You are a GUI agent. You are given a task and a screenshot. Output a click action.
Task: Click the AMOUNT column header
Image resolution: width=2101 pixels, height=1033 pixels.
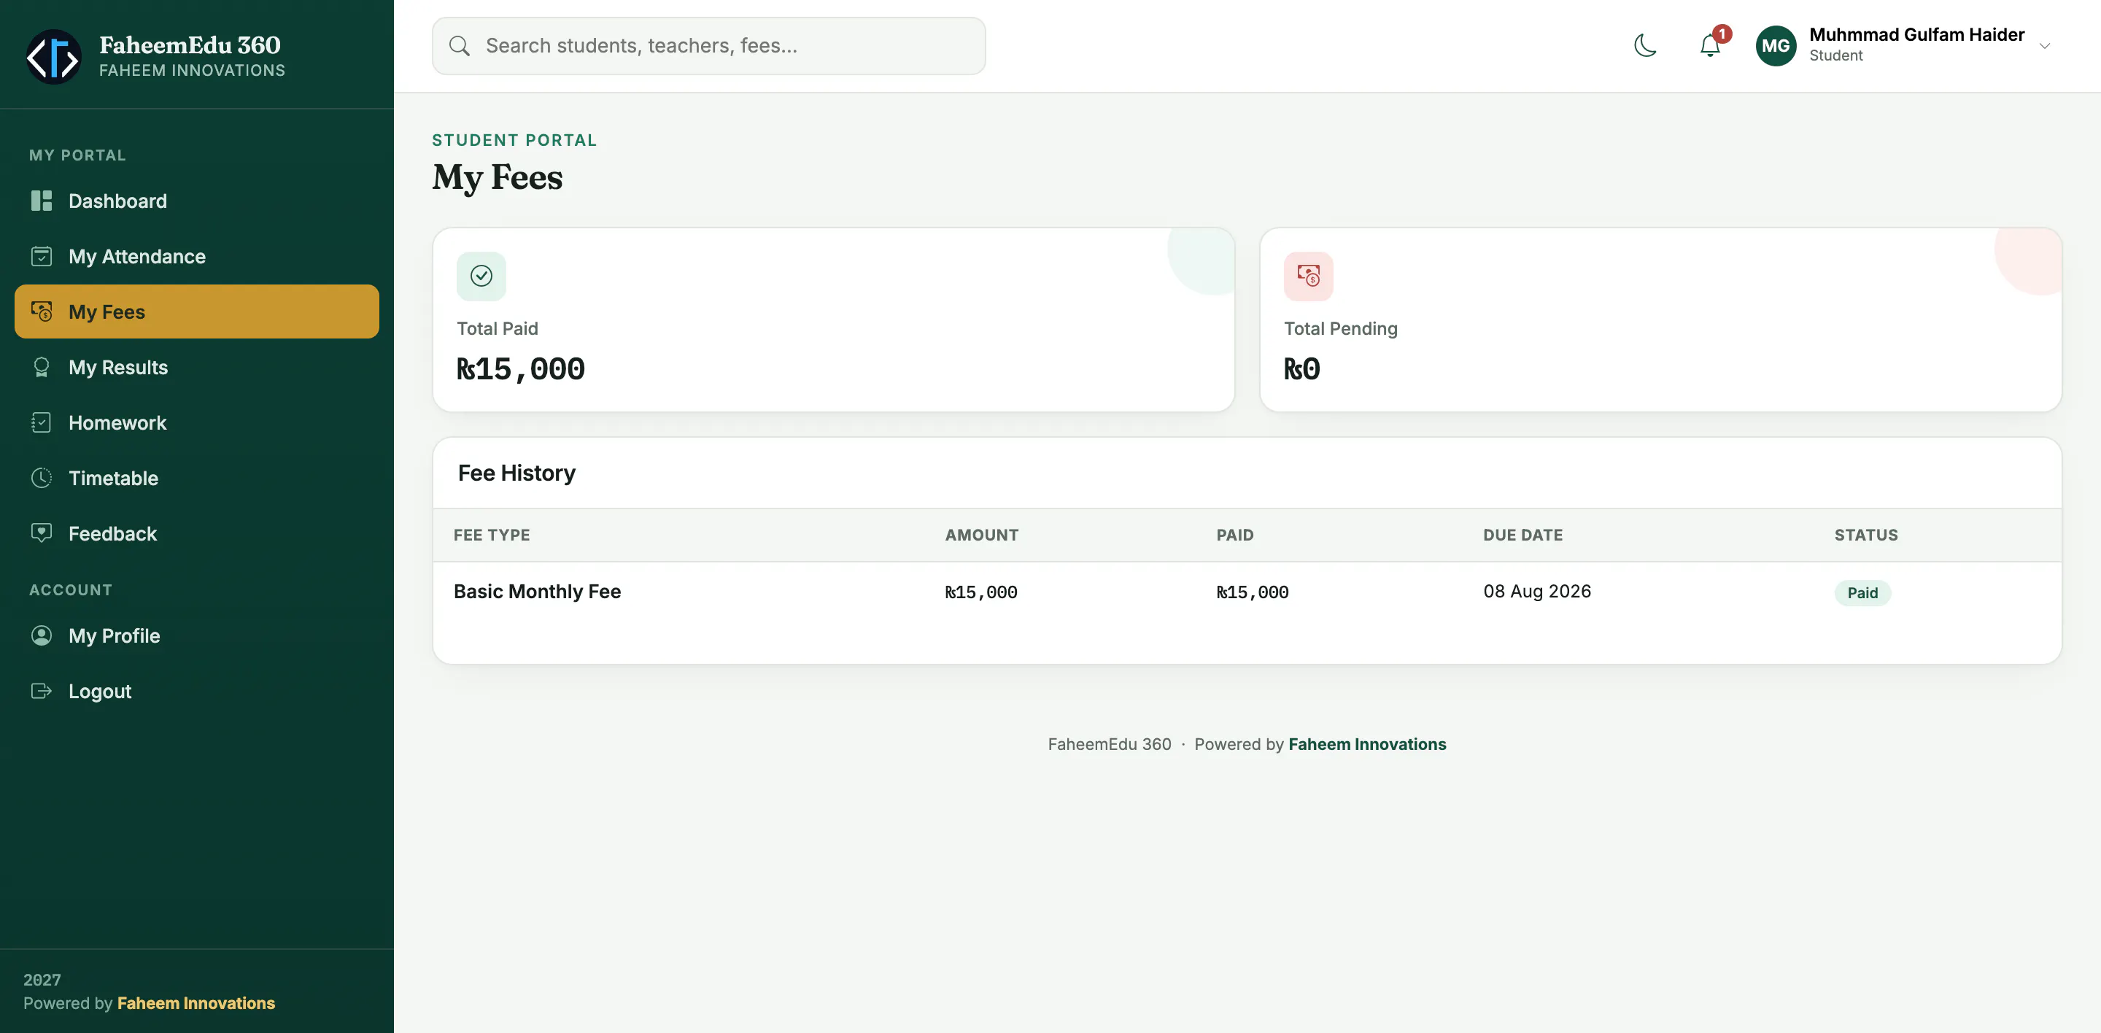click(x=982, y=535)
